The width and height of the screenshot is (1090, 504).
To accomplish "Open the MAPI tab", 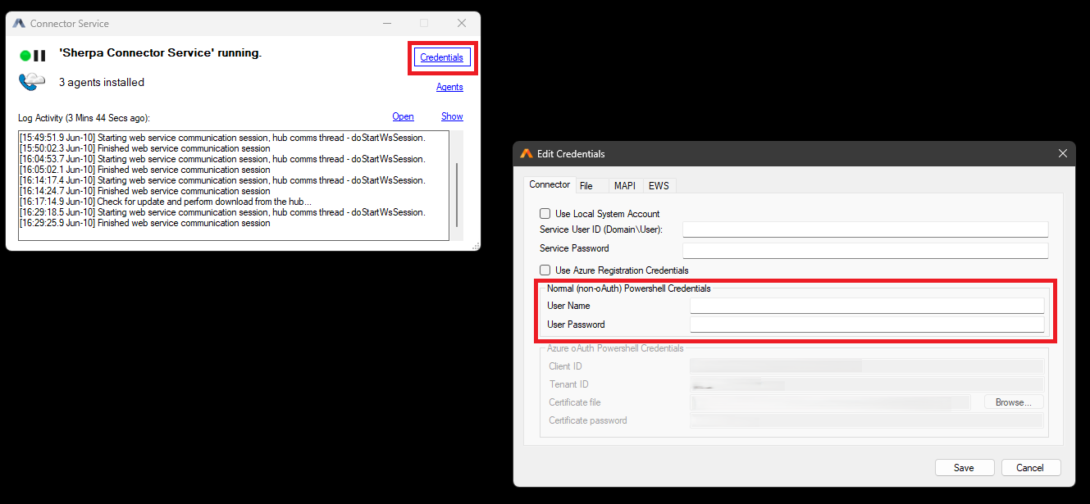I will coord(625,185).
